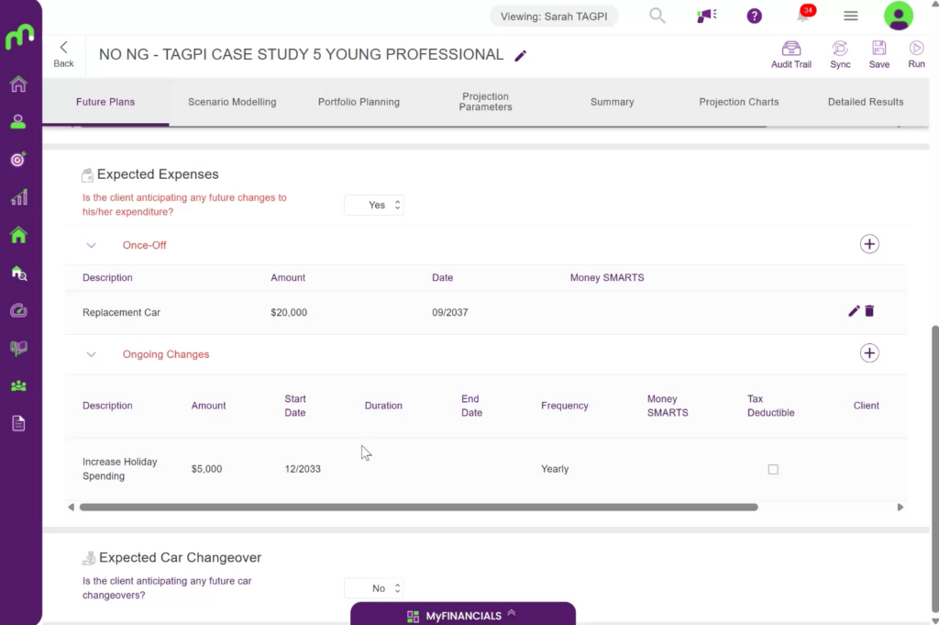Delete the Replacement Car expense
This screenshot has height=625, width=939.
pyautogui.click(x=869, y=311)
